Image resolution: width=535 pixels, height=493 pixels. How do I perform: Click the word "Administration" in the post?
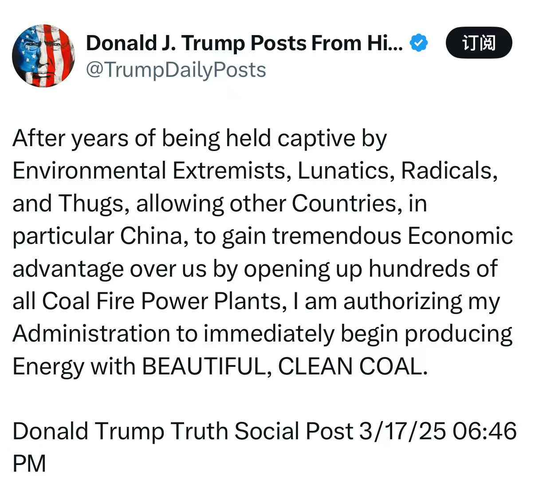tap(91, 334)
